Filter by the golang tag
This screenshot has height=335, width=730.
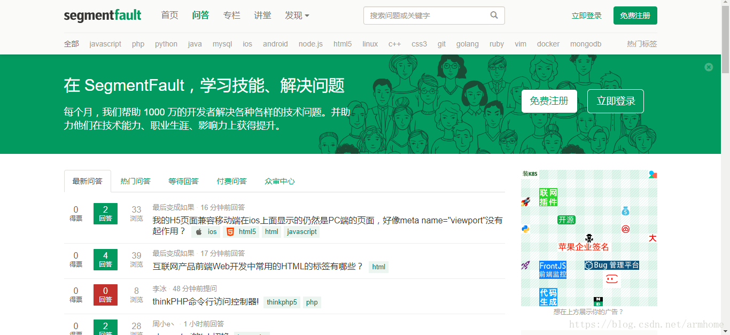(x=468, y=44)
